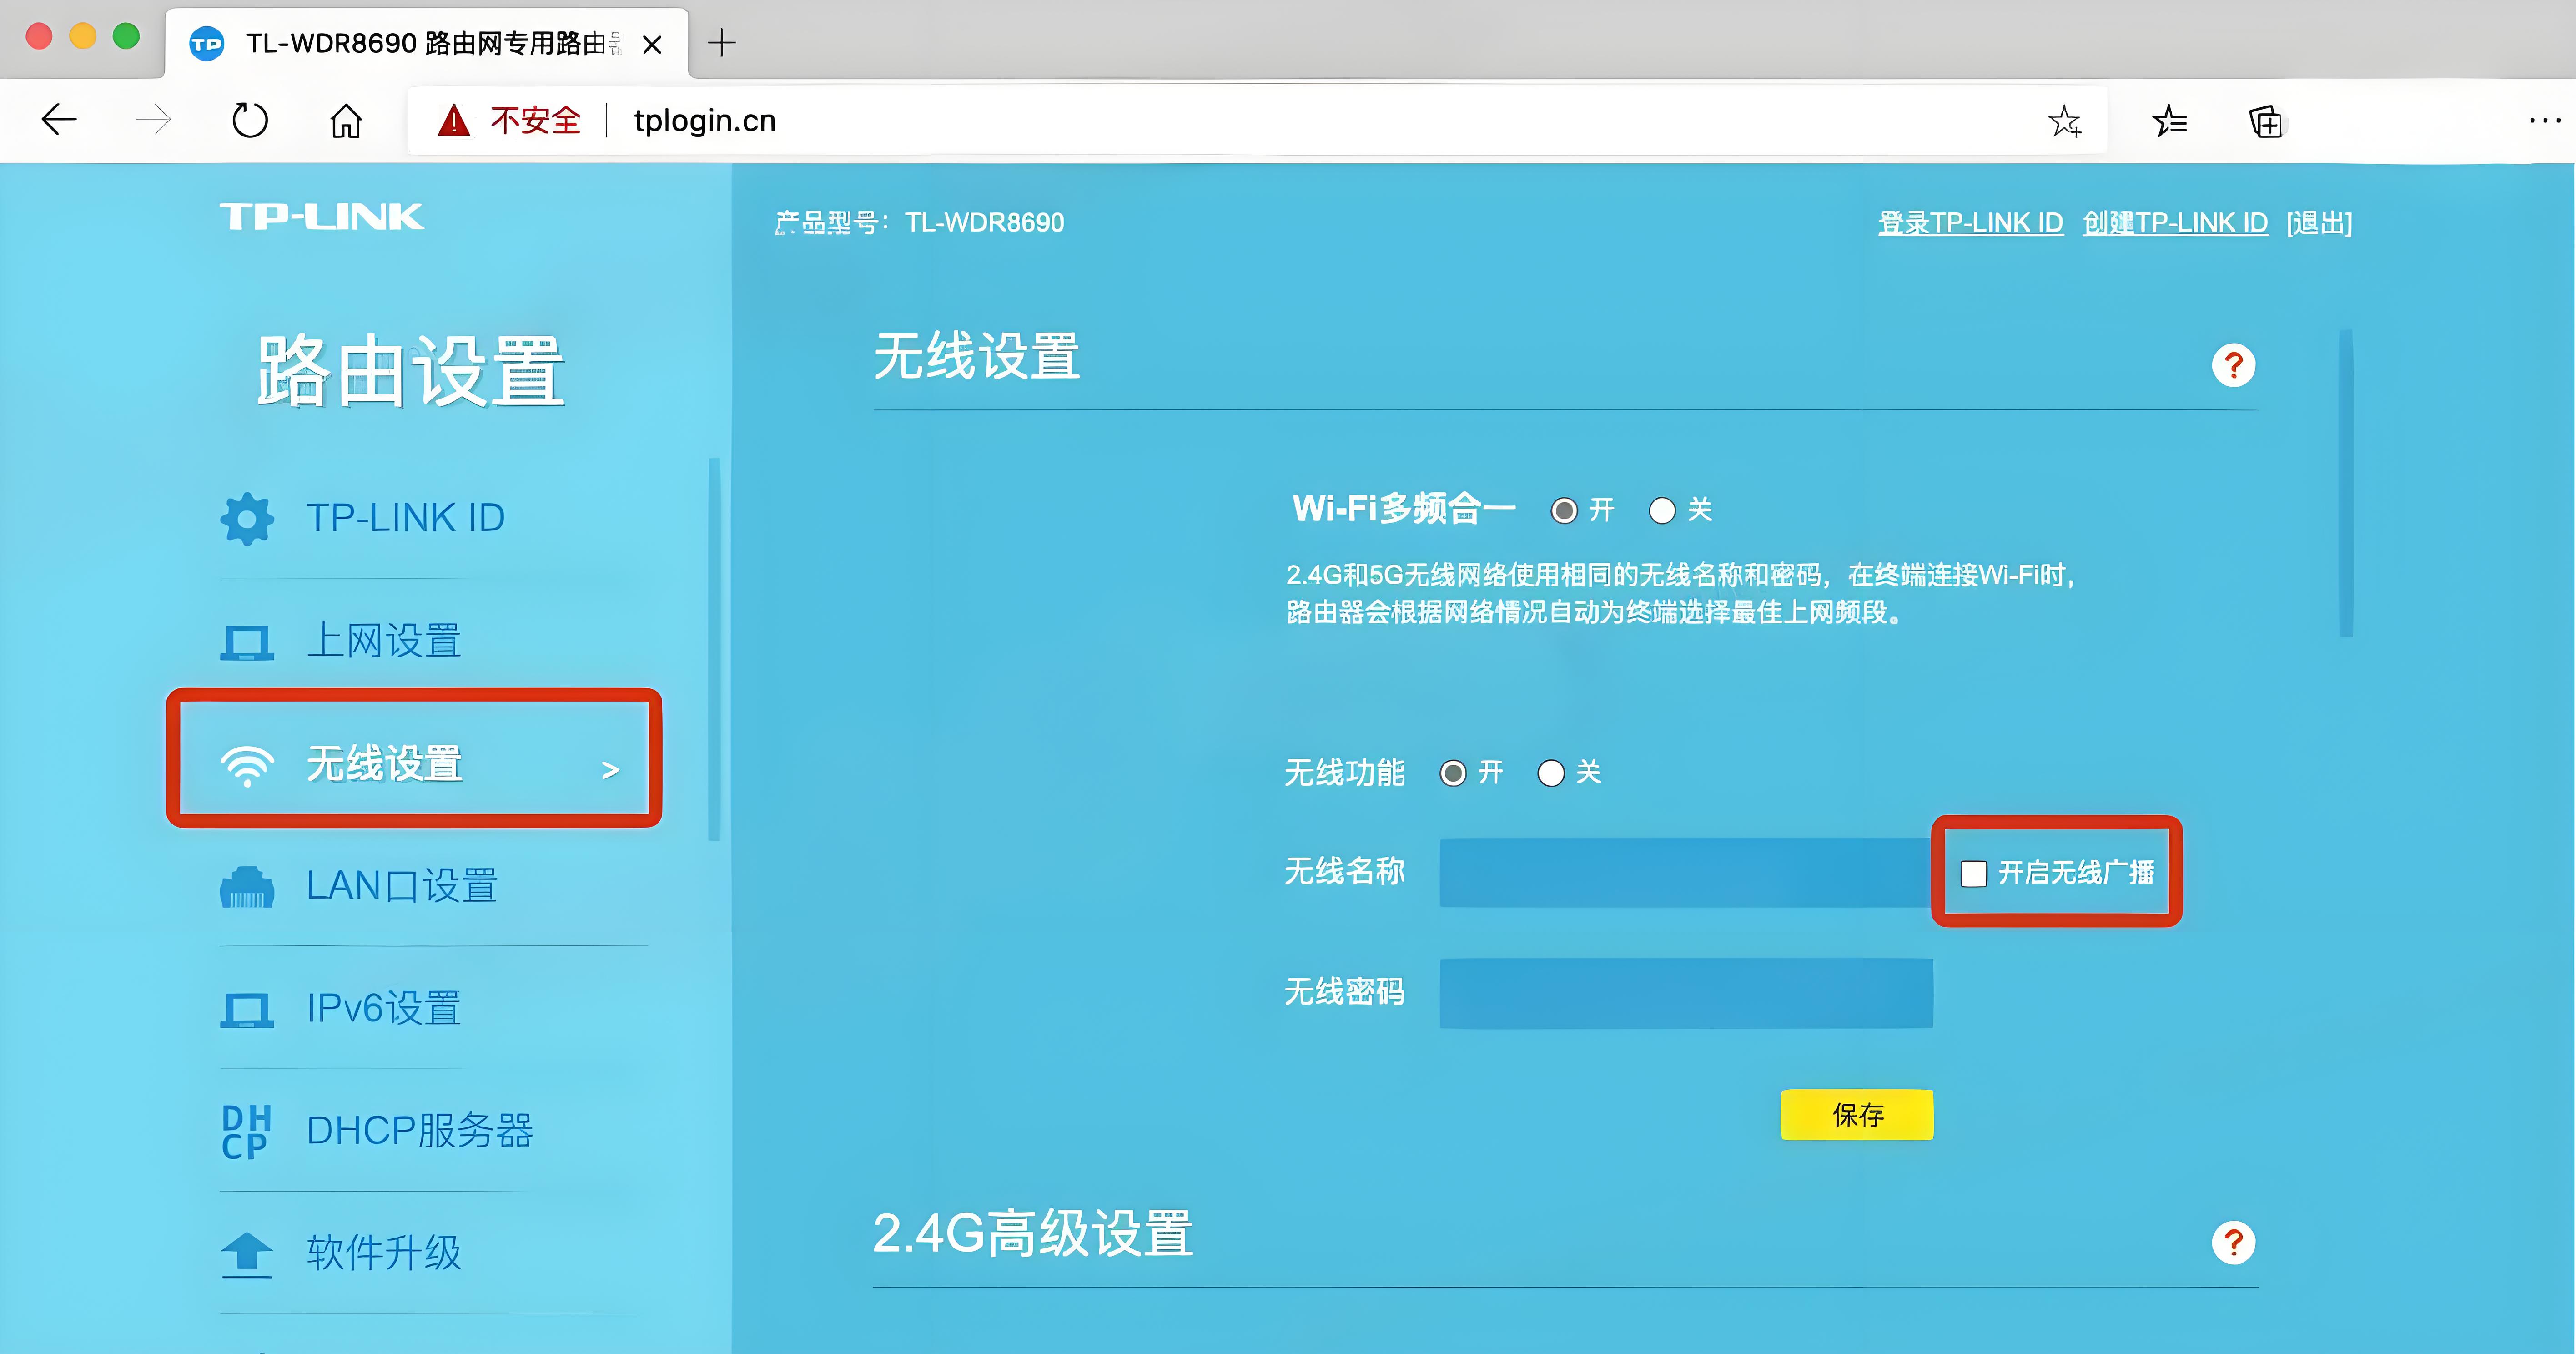
Task: Click the DHCP icon in sidebar
Action: coord(246,1132)
